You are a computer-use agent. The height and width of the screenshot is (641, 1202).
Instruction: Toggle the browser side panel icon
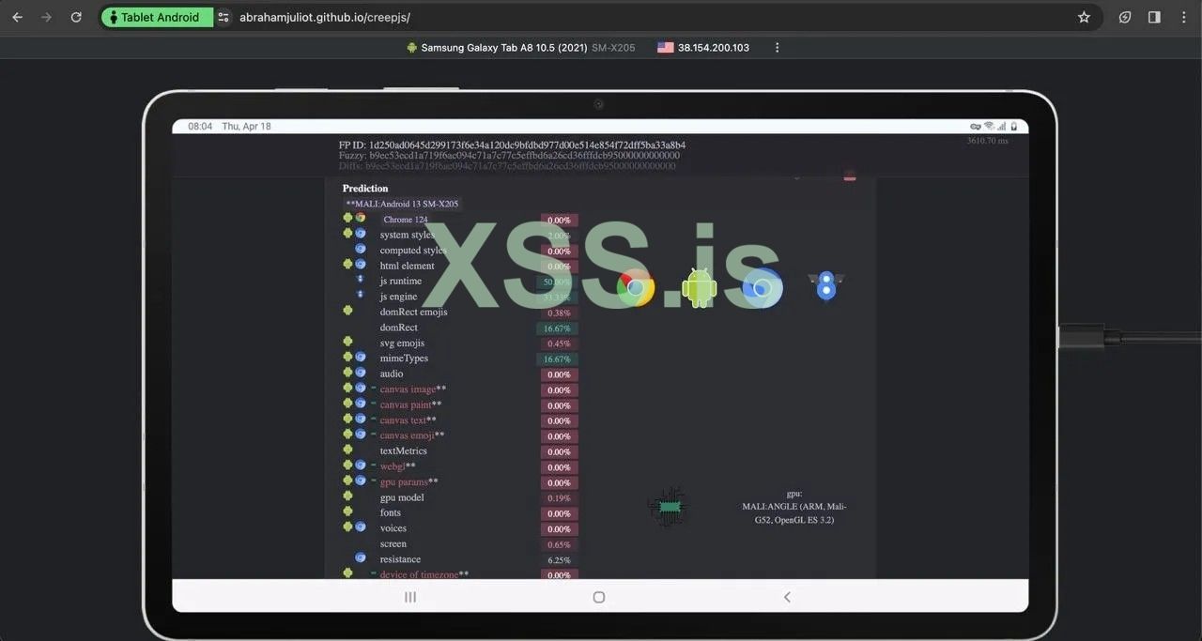tap(1154, 17)
